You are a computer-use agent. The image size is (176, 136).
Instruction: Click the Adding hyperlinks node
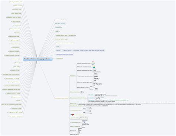(16, 21)
